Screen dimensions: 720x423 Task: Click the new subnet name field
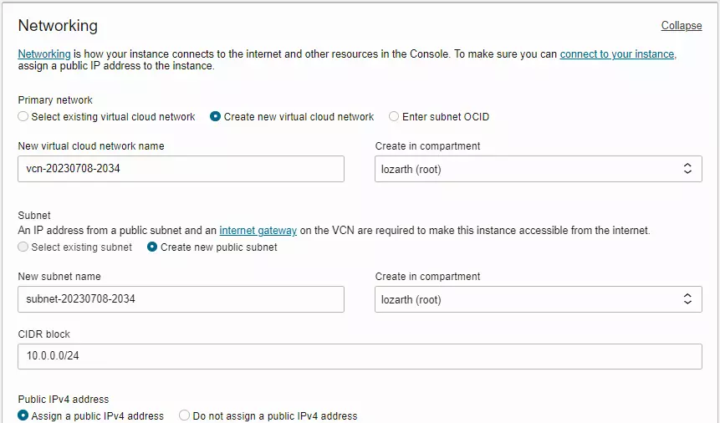pos(181,299)
